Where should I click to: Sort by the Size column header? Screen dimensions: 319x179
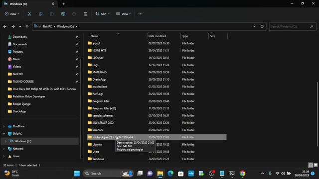213,36
